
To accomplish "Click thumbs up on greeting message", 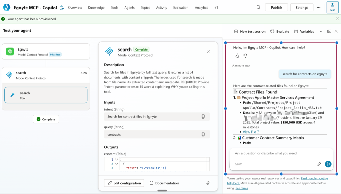I will point(237,56).
